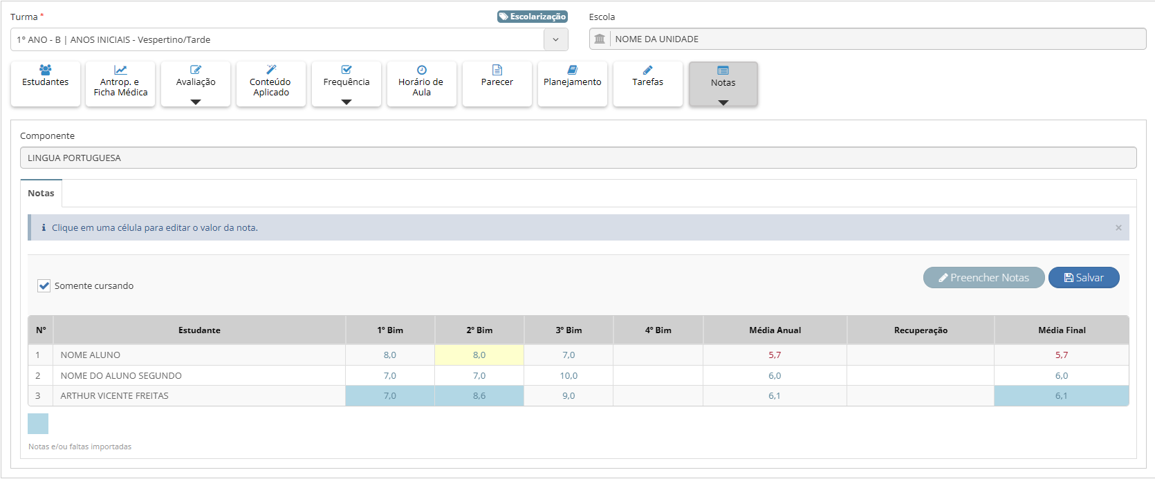Click the 3º Bim column header
Screen dimensions: 1155x479
tap(569, 330)
